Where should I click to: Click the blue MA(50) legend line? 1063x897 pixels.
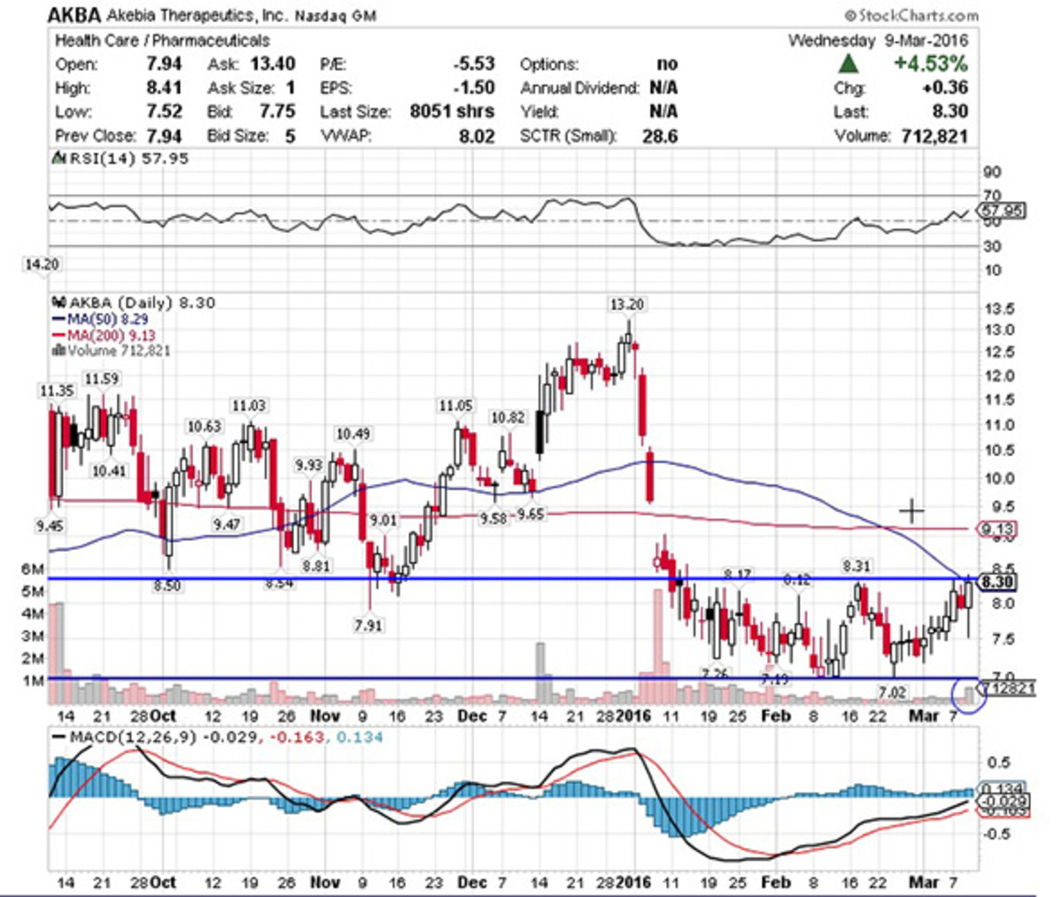(59, 319)
